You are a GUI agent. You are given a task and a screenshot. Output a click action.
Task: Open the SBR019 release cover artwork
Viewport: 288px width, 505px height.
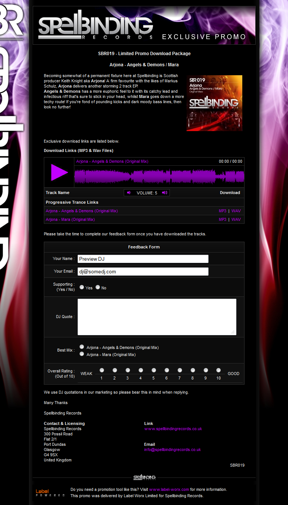[x=214, y=103]
